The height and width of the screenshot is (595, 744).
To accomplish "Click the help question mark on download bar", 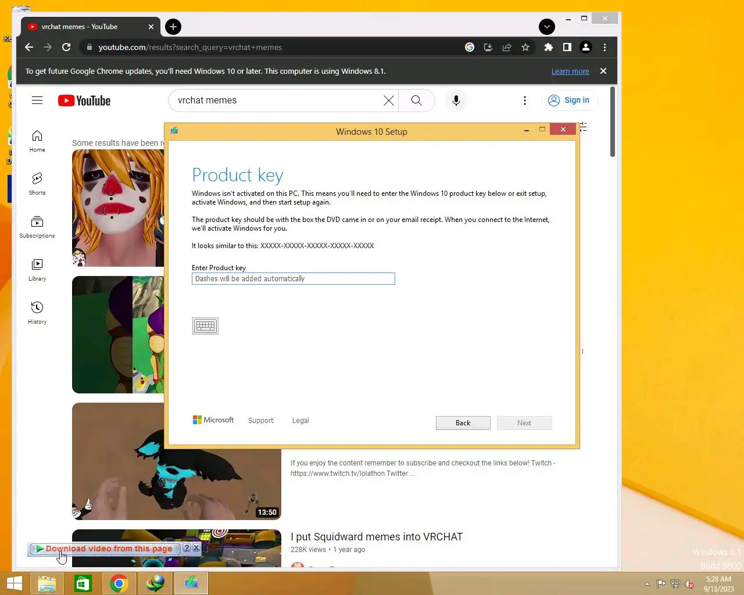I will 187,548.
